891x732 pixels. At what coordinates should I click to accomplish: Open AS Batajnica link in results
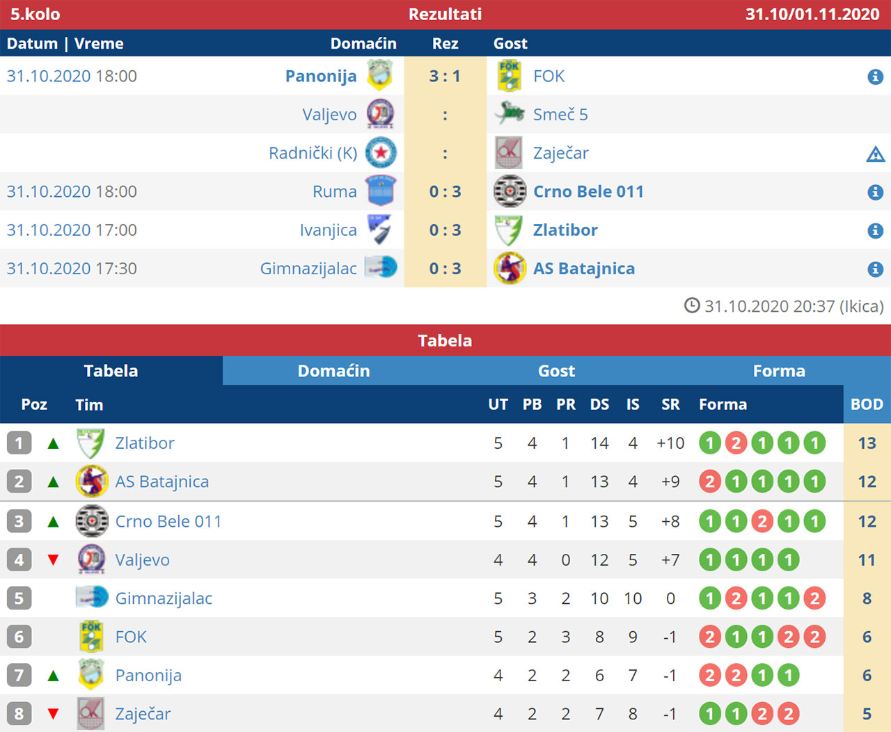(x=584, y=269)
